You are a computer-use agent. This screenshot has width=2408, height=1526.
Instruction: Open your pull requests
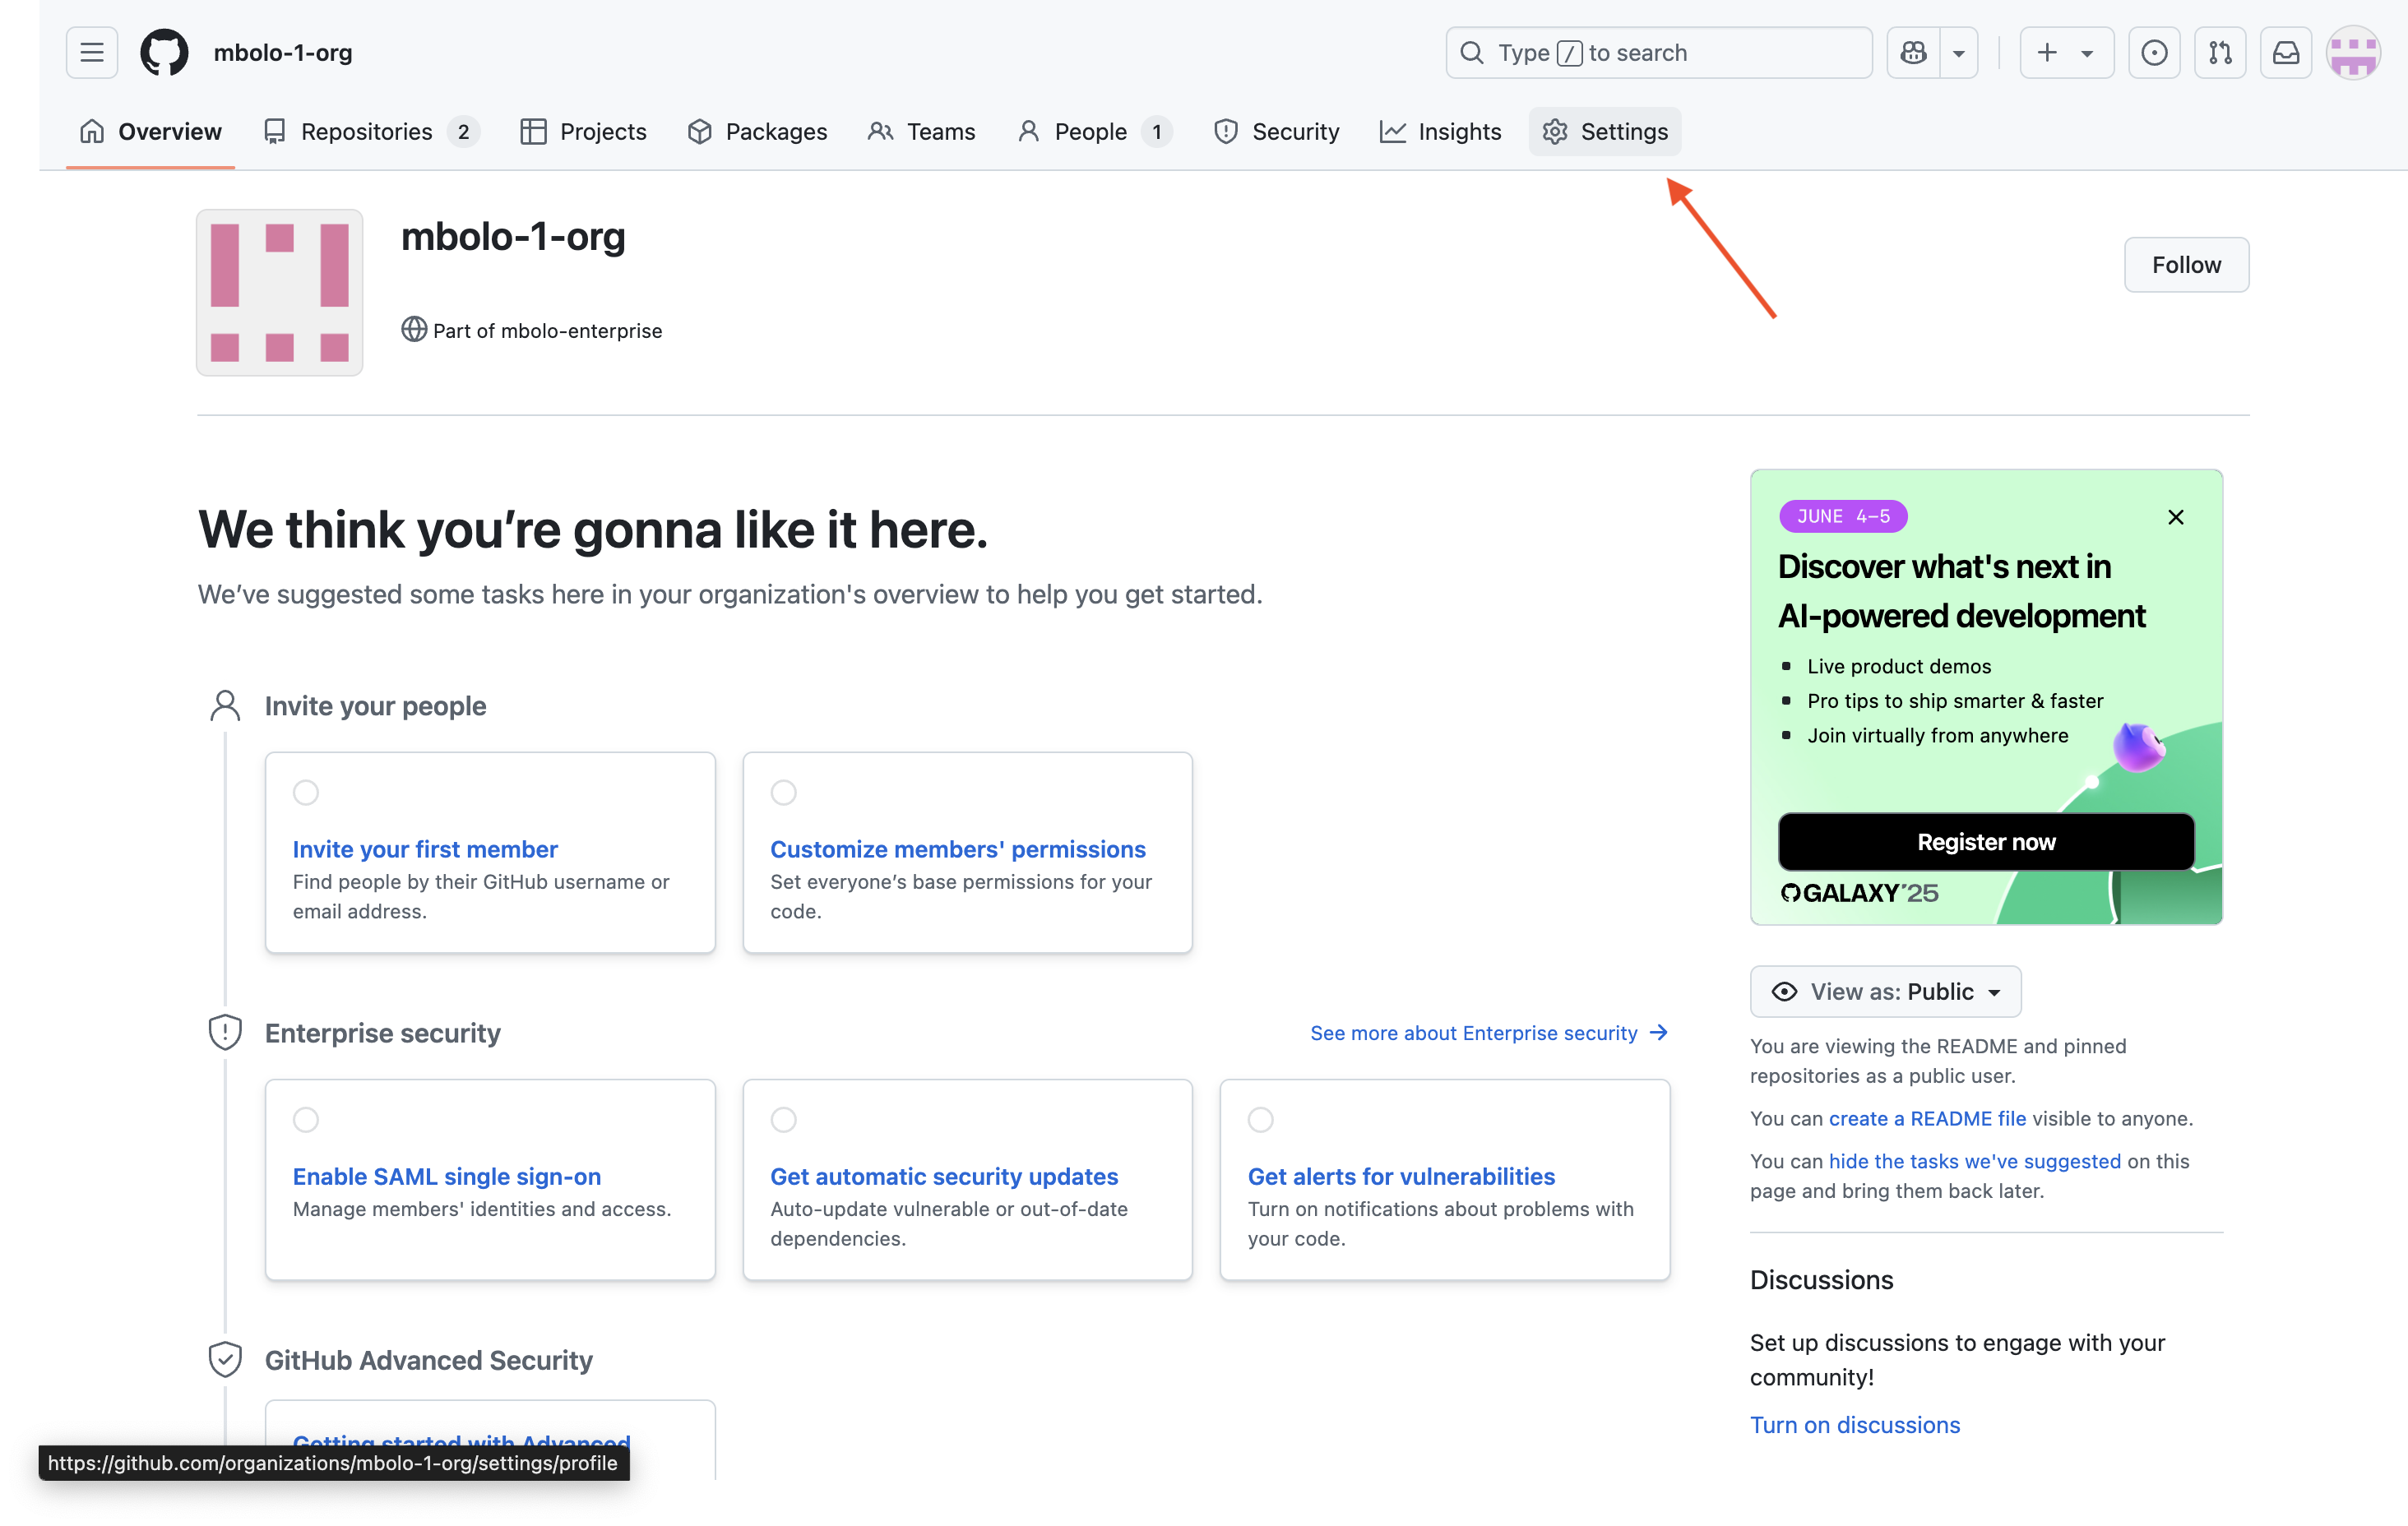click(x=2219, y=52)
